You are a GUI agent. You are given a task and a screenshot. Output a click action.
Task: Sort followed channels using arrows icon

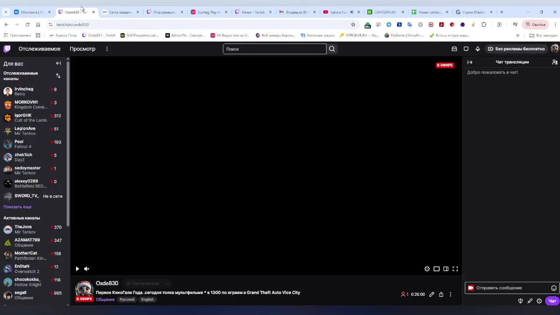click(58, 76)
